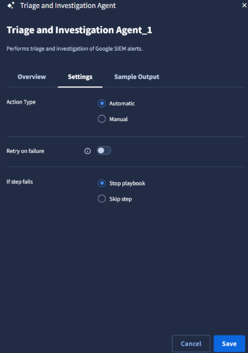Switch to the Overview tab
Screen dimensions: 248x353
point(32,77)
